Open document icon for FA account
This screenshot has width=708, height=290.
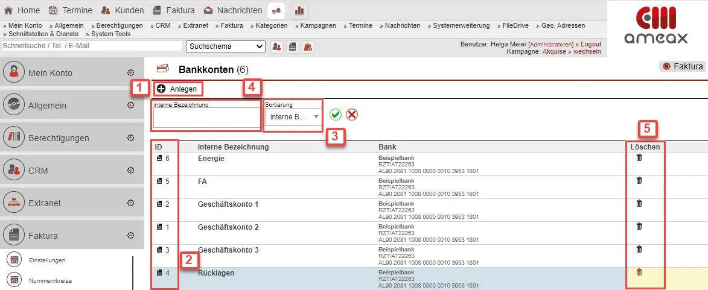pos(159,181)
